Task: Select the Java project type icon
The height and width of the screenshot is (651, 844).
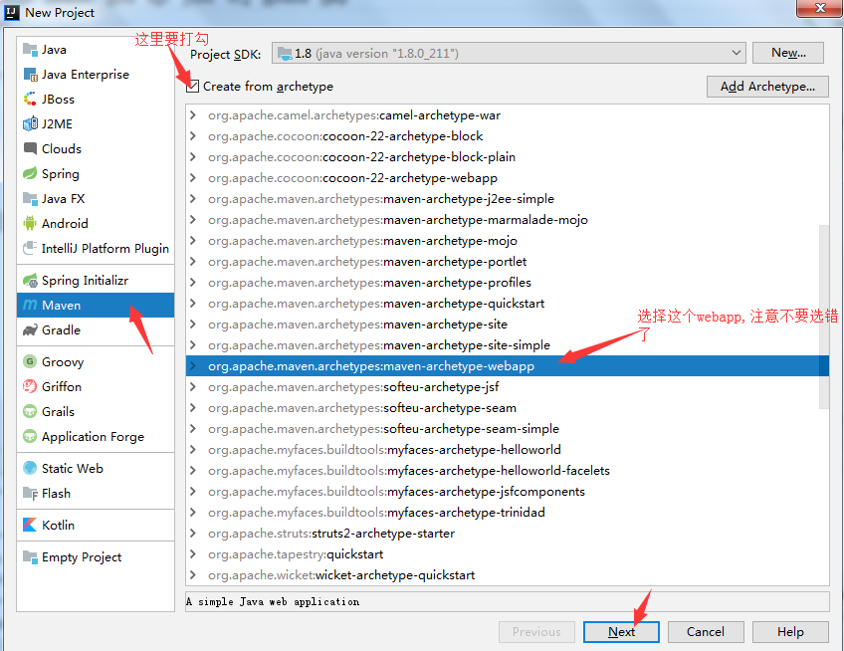Action: click(30, 50)
